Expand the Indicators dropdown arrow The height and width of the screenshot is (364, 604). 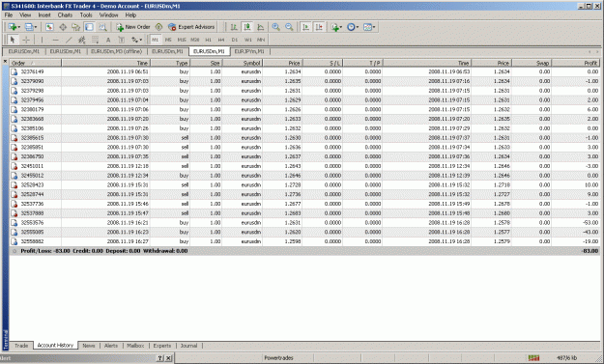[341, 27]
